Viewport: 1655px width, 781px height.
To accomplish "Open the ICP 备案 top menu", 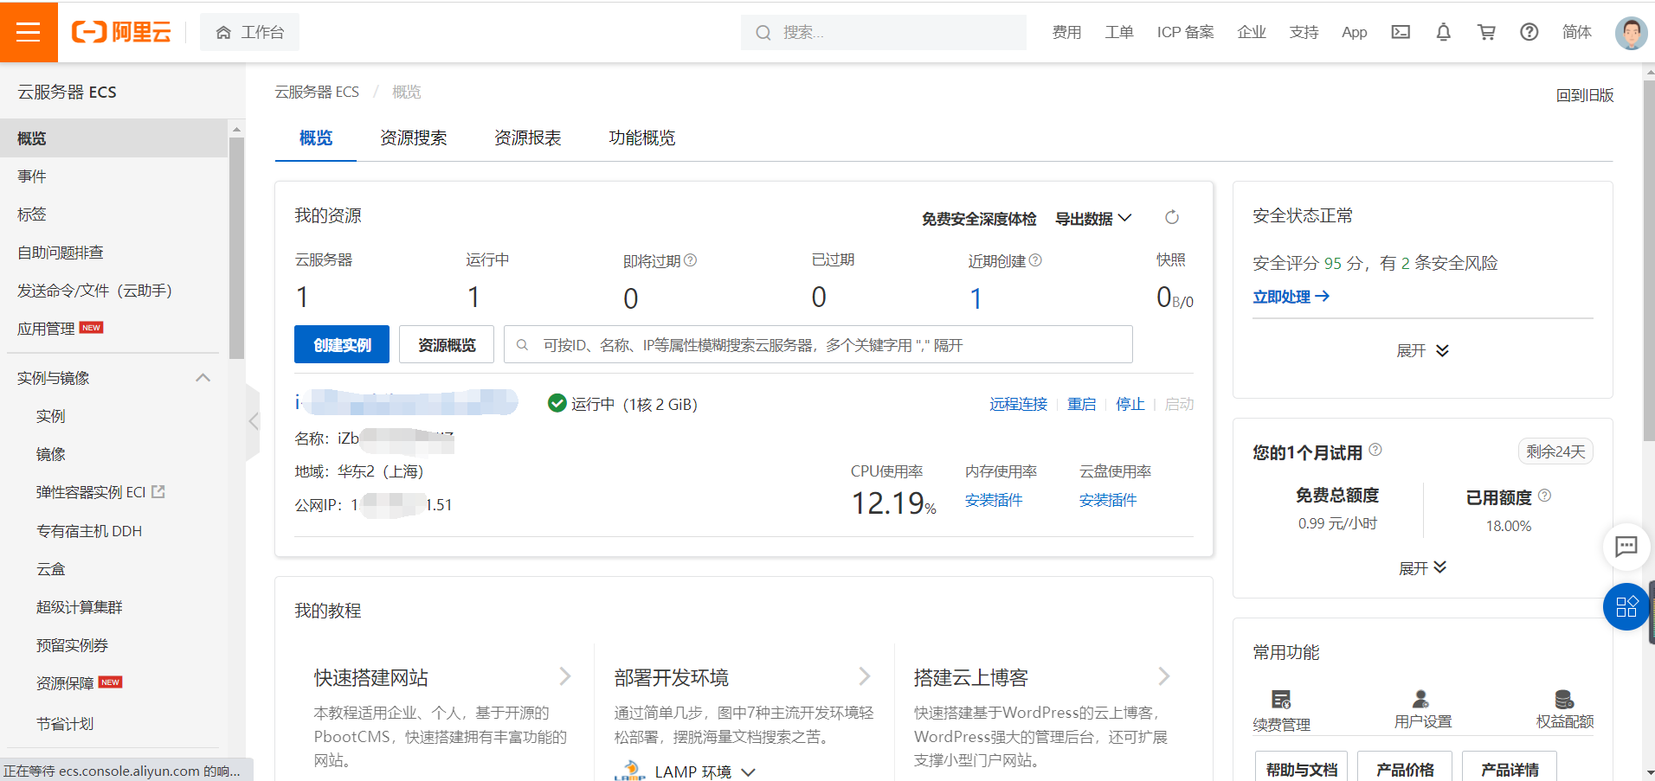I will [x=1186, y=32].
